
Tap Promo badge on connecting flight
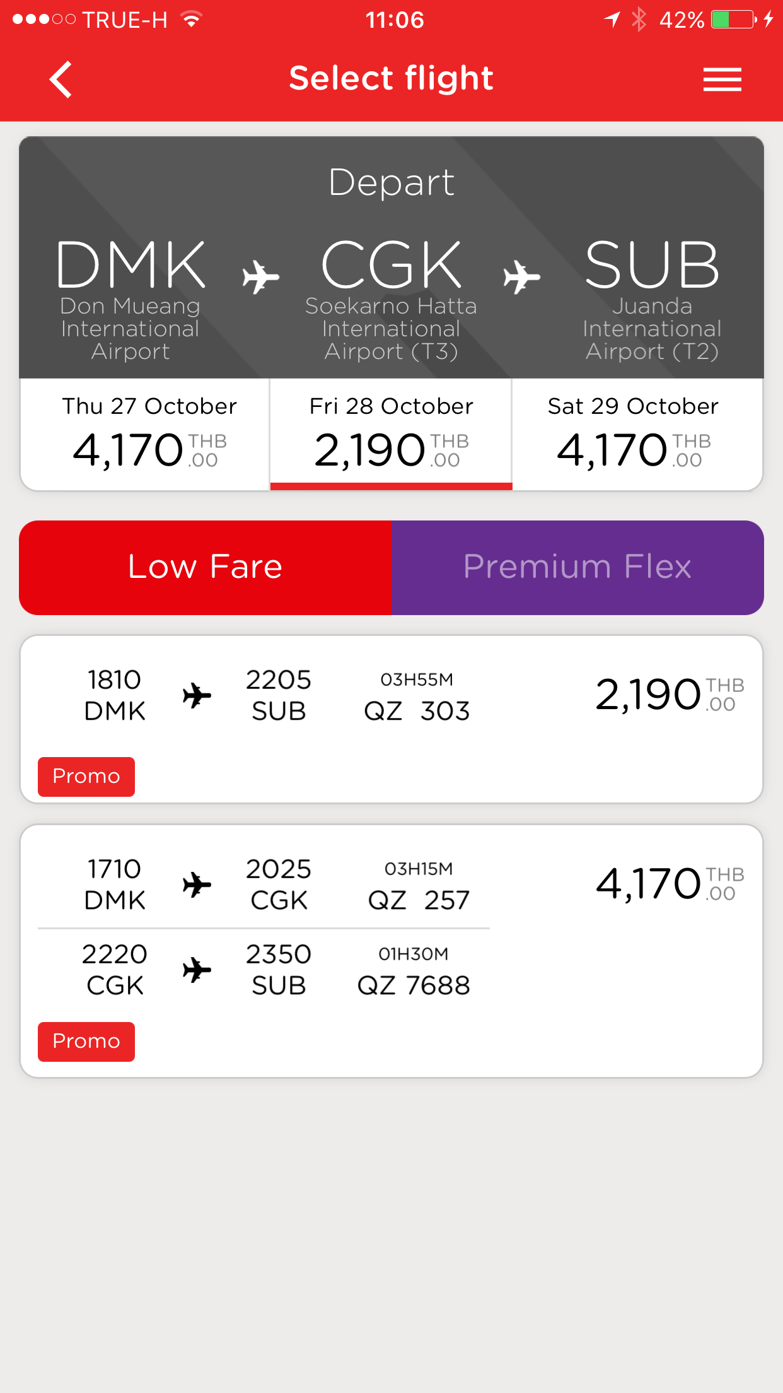point(86,1042)
